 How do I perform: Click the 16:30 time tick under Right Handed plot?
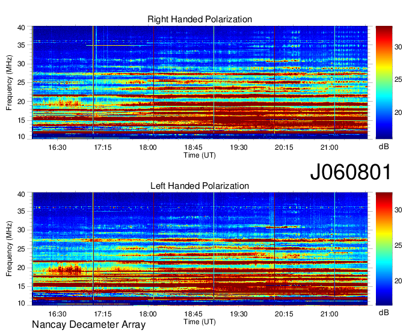[x=57, y=147]
